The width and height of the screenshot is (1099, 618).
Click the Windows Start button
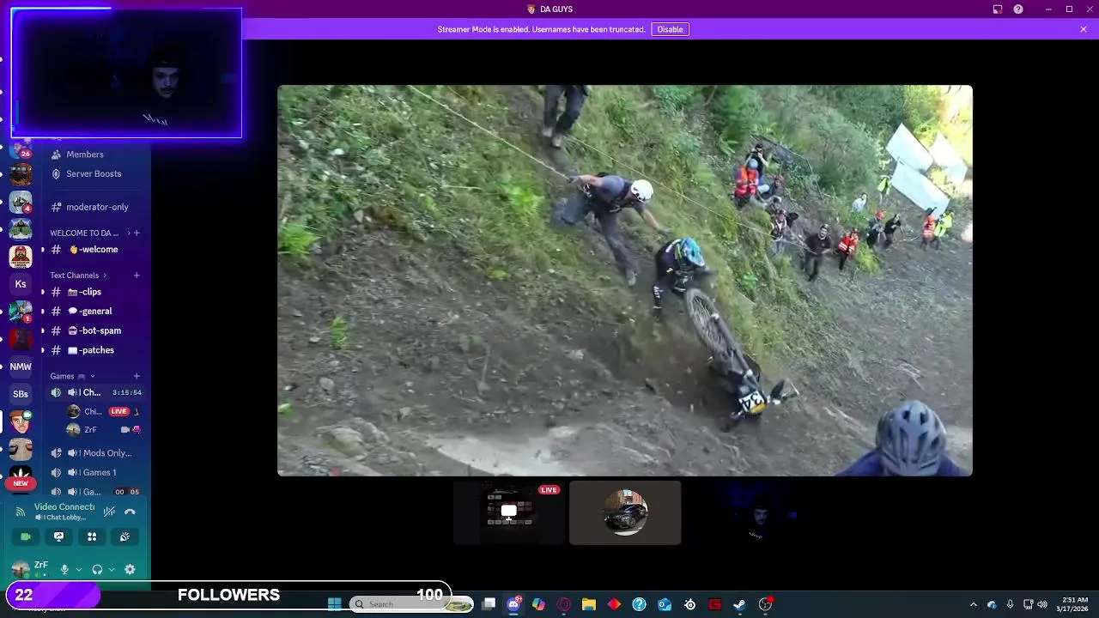point(335,604)
